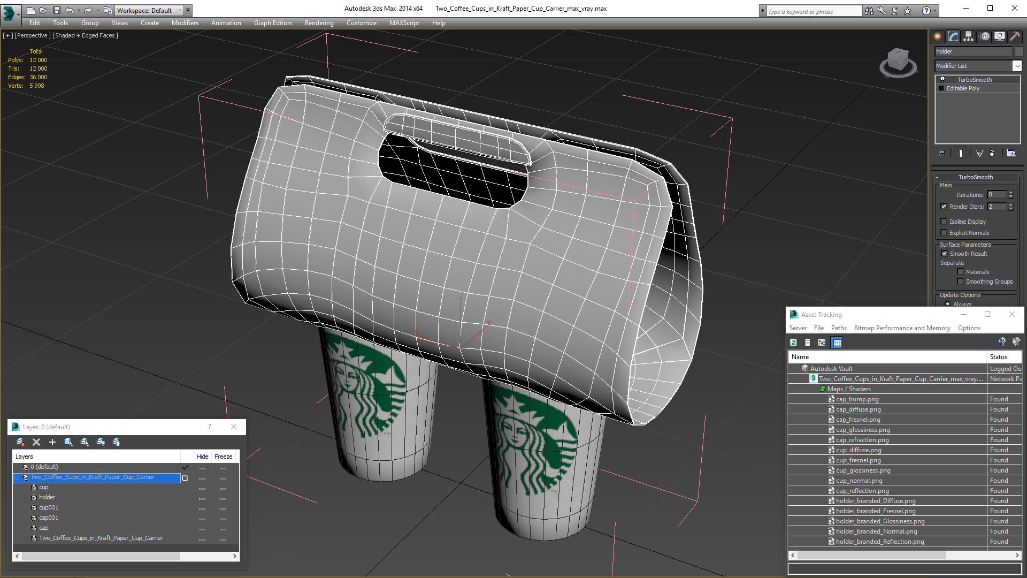Switch Asset Tracking to table view icon
Image resolution: width=1027 pixels, height=578 pixels.
pyautogui.click(x=837, y=343)
